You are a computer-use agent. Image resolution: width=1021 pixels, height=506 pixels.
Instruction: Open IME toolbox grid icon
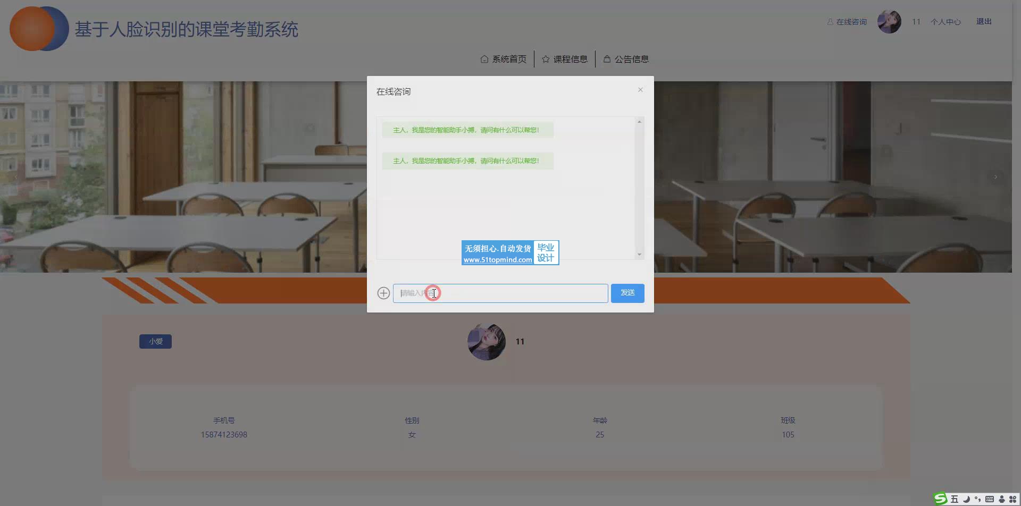click(1012, 499)
